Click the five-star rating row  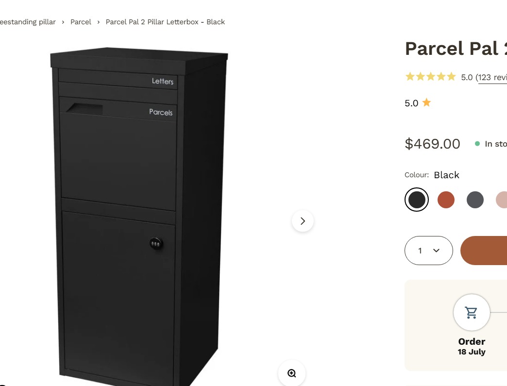point(430,77)
